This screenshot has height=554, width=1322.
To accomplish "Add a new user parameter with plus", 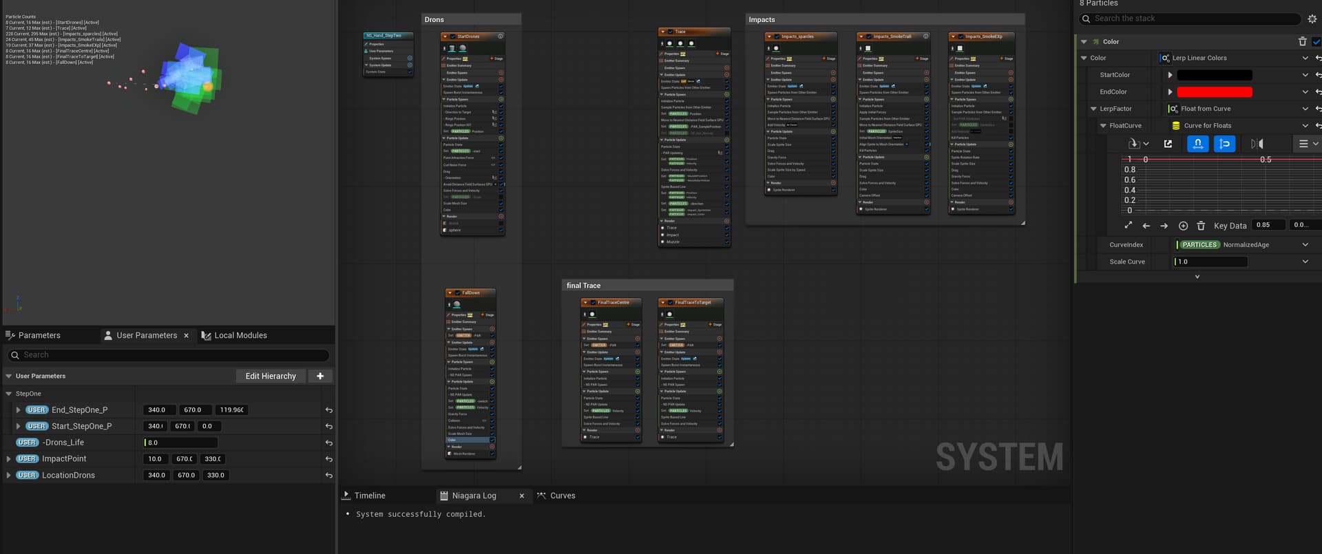I will (320, 376).
